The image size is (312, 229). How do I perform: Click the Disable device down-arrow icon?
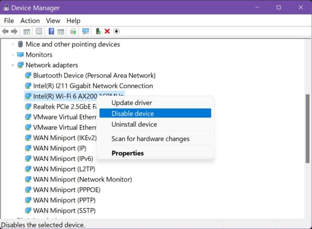point(117,31)
